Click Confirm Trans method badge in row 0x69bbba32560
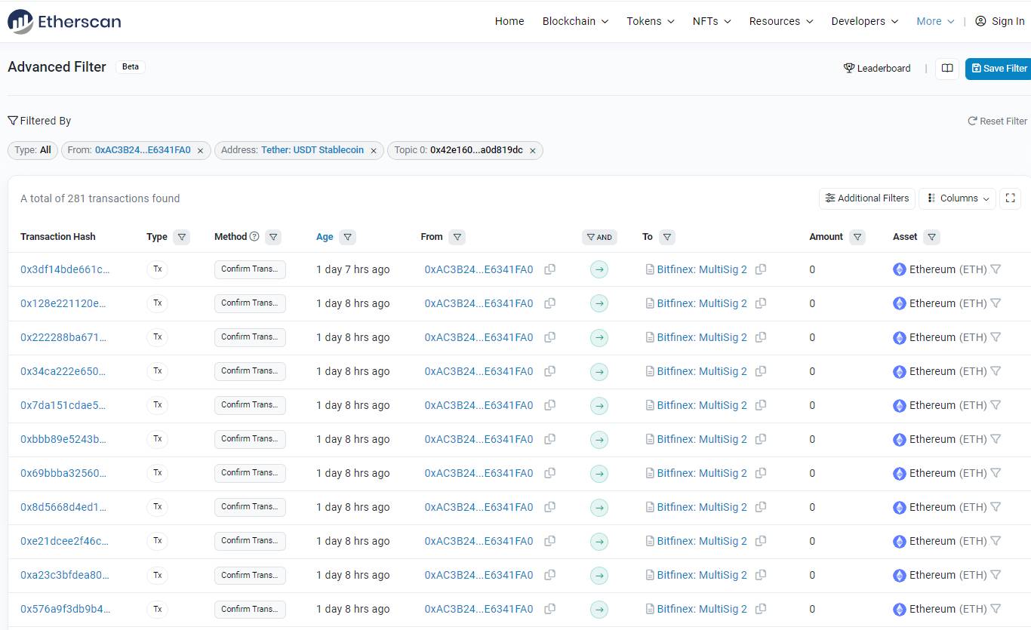This screenshot has height=630, width=1031. tap(250, 473)
